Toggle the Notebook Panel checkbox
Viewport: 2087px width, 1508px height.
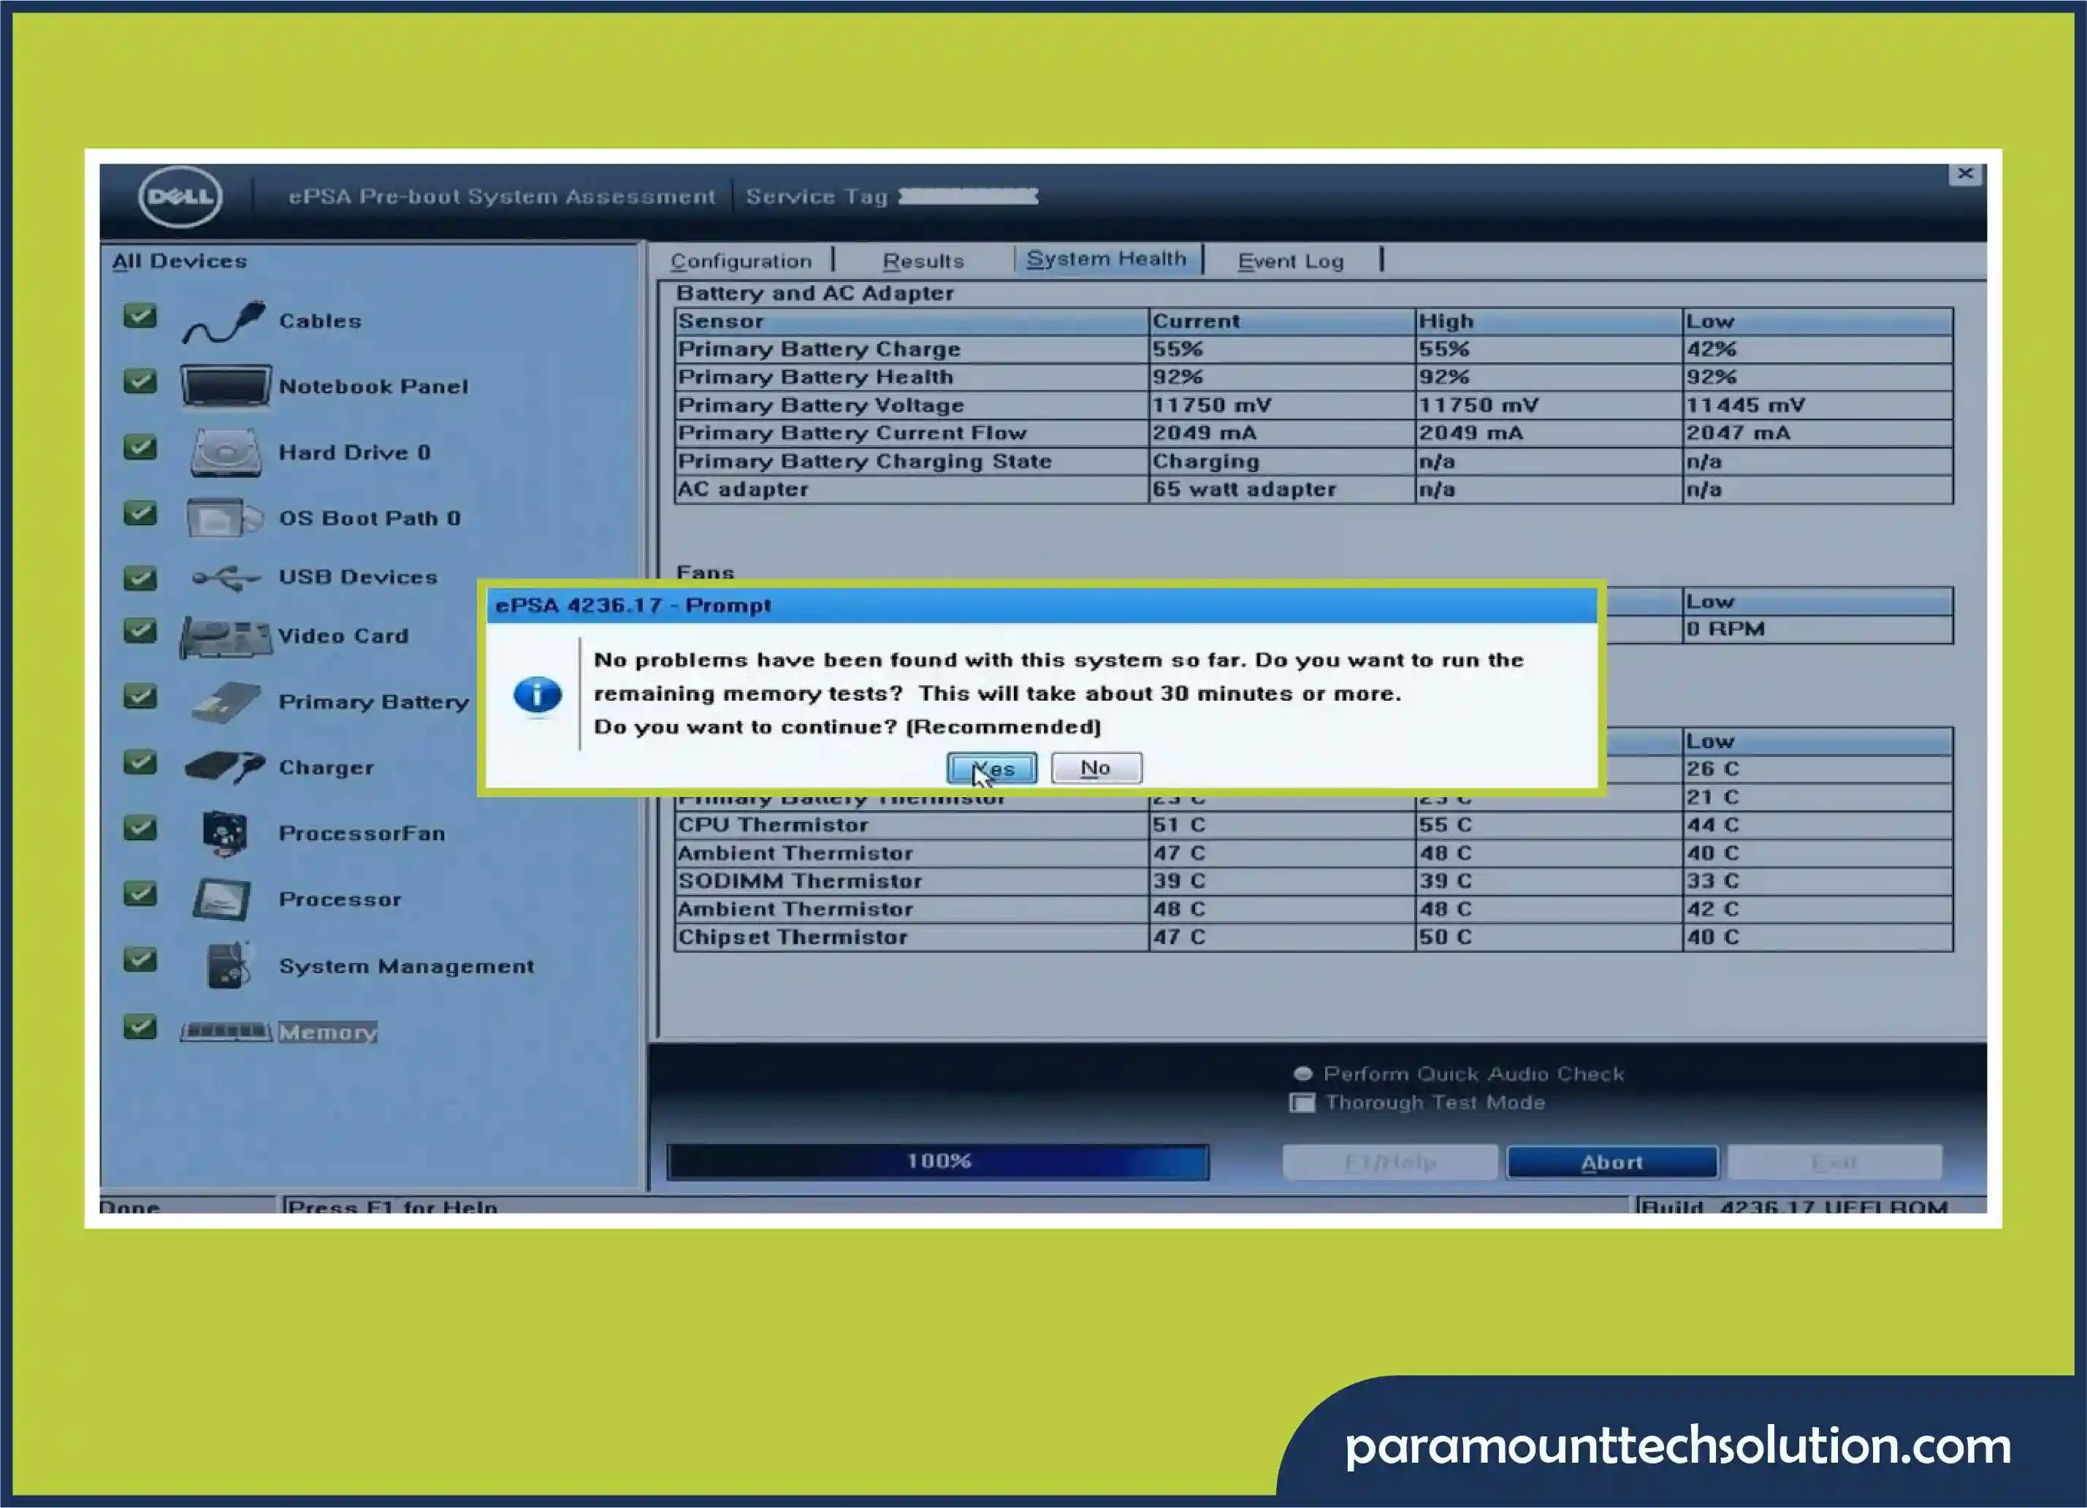pyautogui.click(x=140, y=381)
